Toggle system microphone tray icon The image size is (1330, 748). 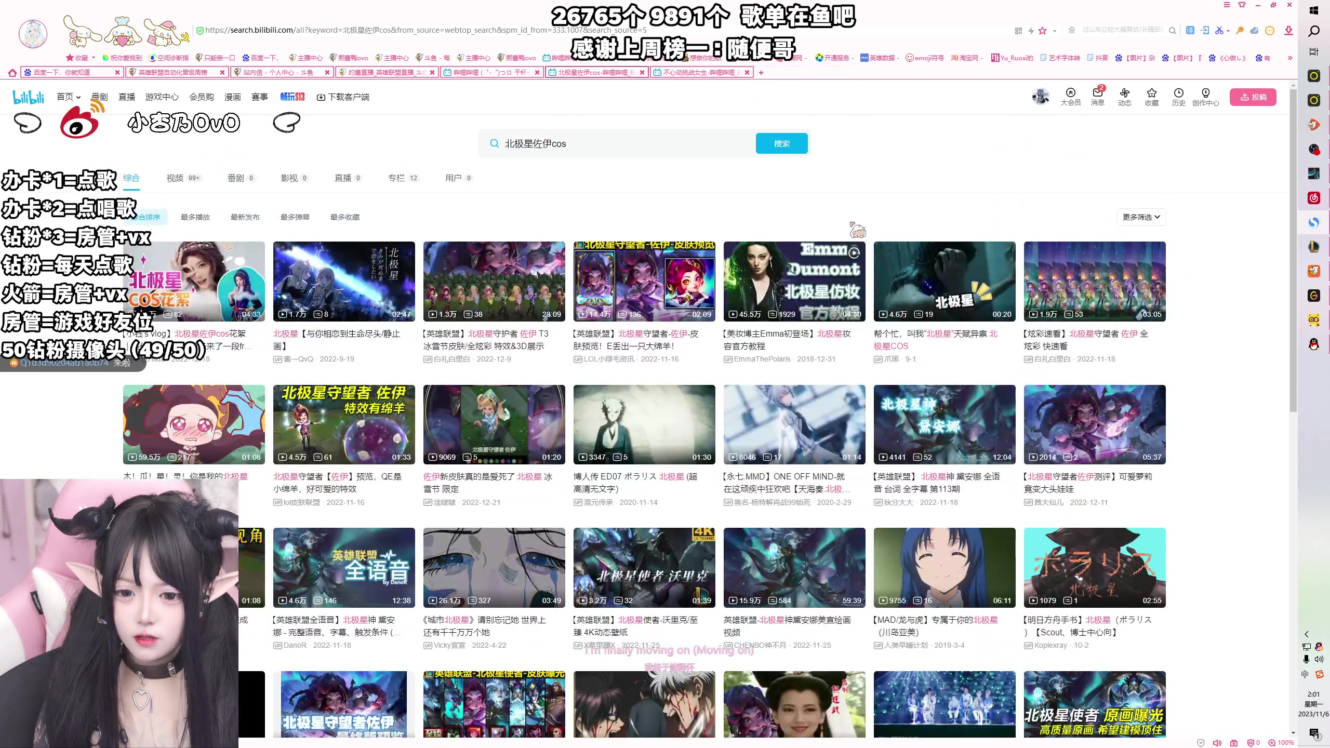tap(1306, 659)
